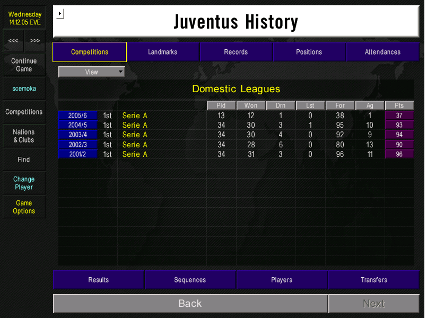Switch to the Landmarks tab
Screen dimensions: 427x318
click(162, 52)
